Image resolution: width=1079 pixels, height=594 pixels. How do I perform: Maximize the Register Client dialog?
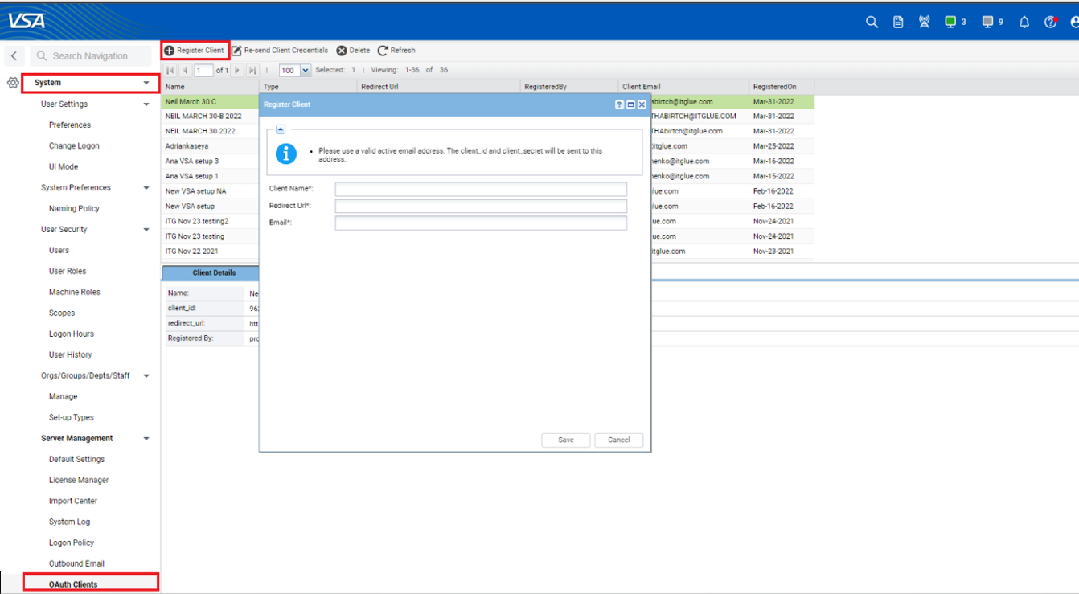630,104
